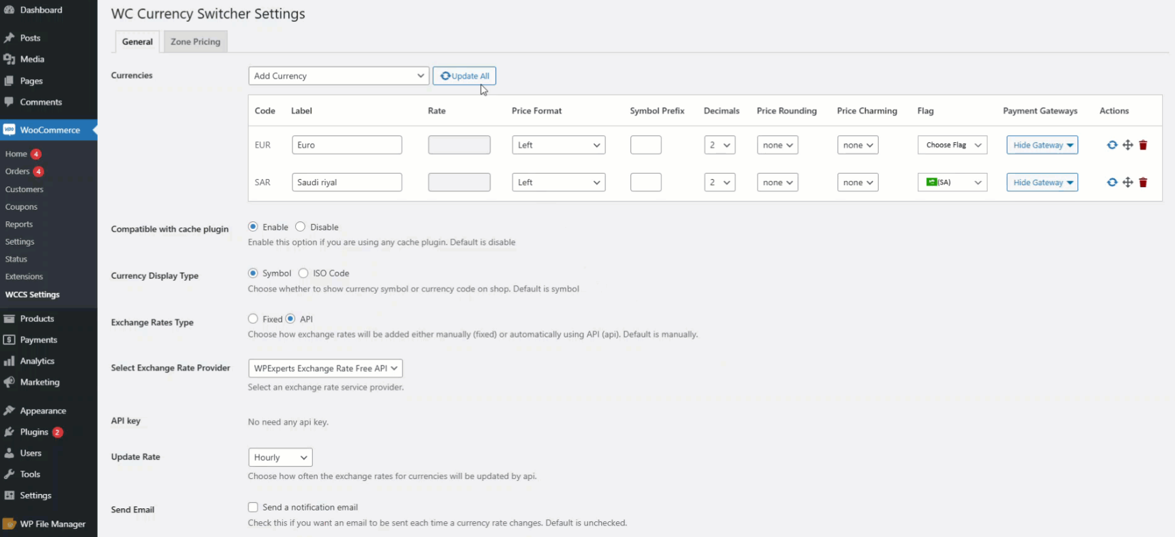1175x537 pixels.
Task: Open Price Rounding dropdown for Euro
Action: click(777, 145)
